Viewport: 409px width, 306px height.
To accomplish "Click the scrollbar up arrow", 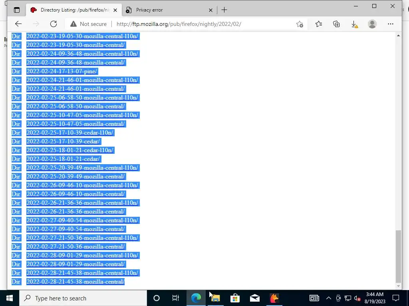I will (398, 35).
